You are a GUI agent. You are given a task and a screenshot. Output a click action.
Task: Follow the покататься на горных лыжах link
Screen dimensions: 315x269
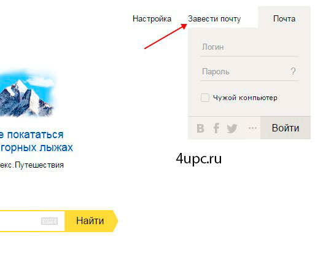[x=36, y=141]
